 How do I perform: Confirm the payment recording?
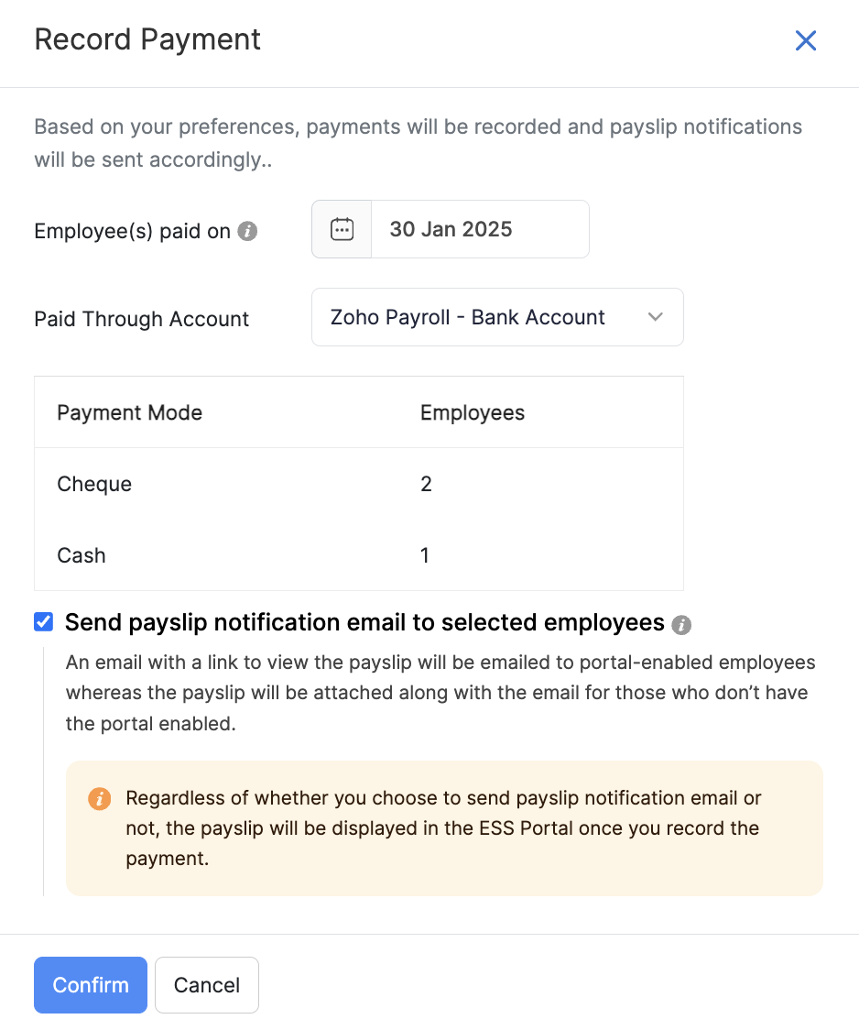(90, 984)
